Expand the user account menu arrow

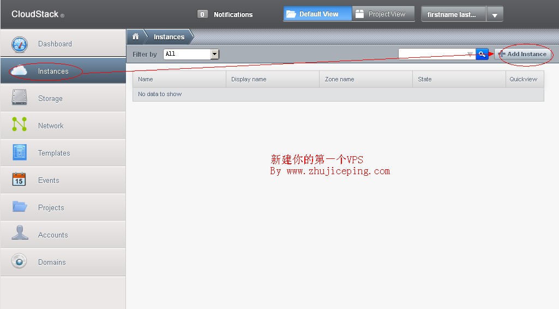click(494, 15)
